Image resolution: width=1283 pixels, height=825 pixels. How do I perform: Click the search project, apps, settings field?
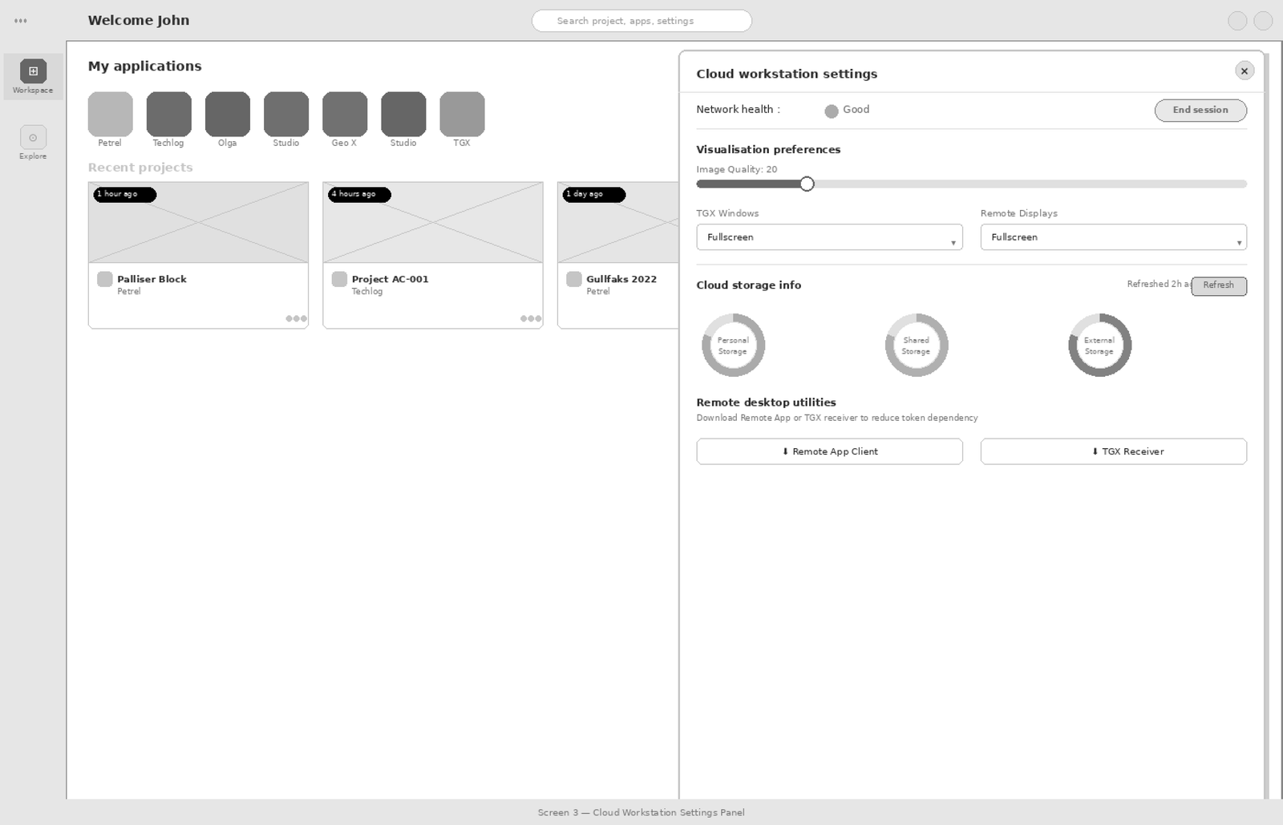(x=641, y=21)
